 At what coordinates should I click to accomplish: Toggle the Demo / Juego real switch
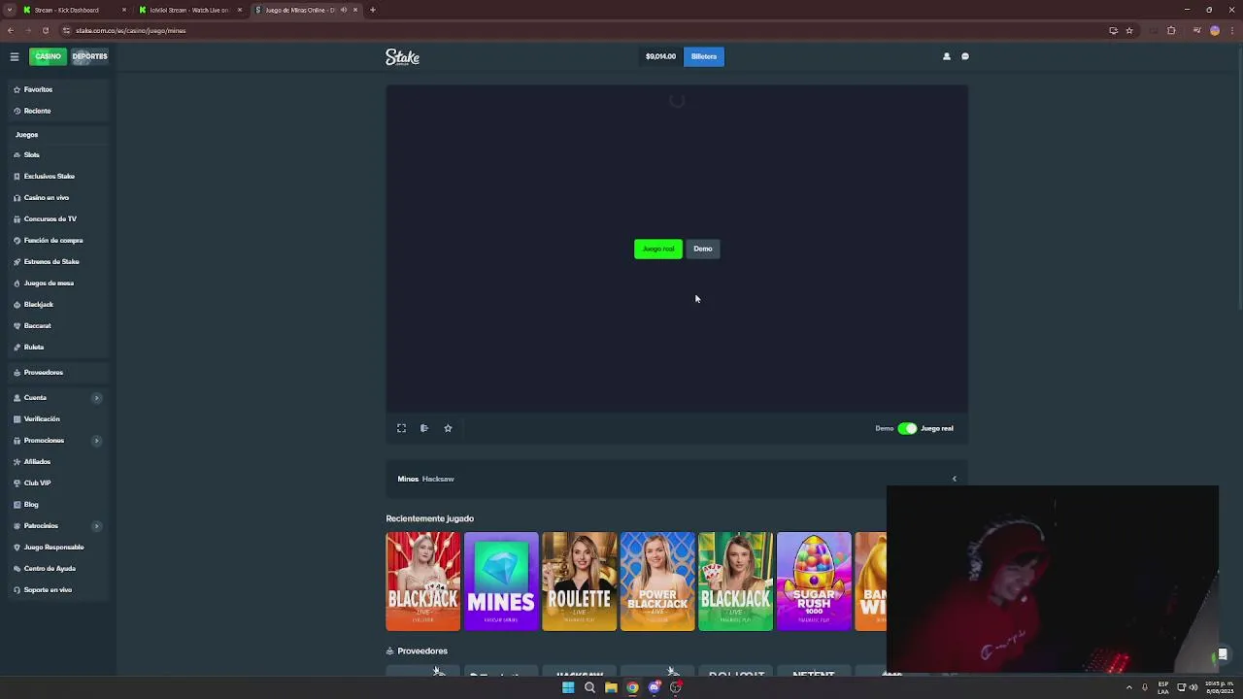point(907,428)
